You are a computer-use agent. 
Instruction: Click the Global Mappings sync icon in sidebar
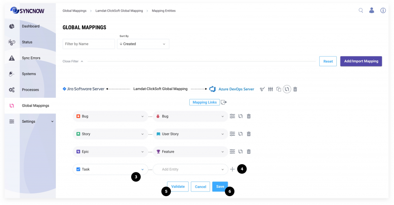[x=12, y=106]
